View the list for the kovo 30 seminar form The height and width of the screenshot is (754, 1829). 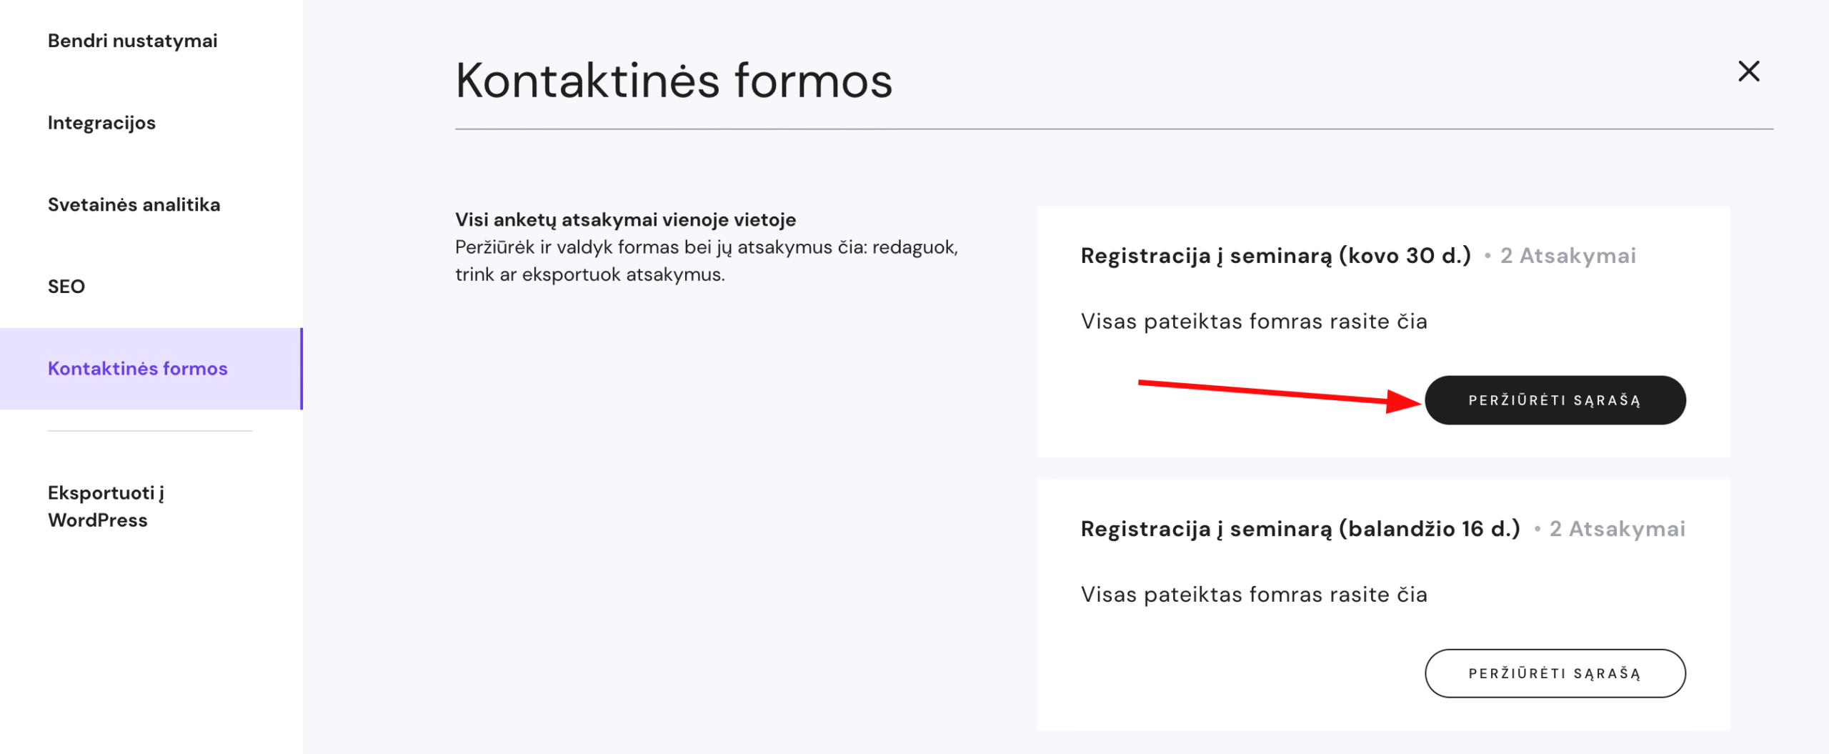coord(1555,400)
